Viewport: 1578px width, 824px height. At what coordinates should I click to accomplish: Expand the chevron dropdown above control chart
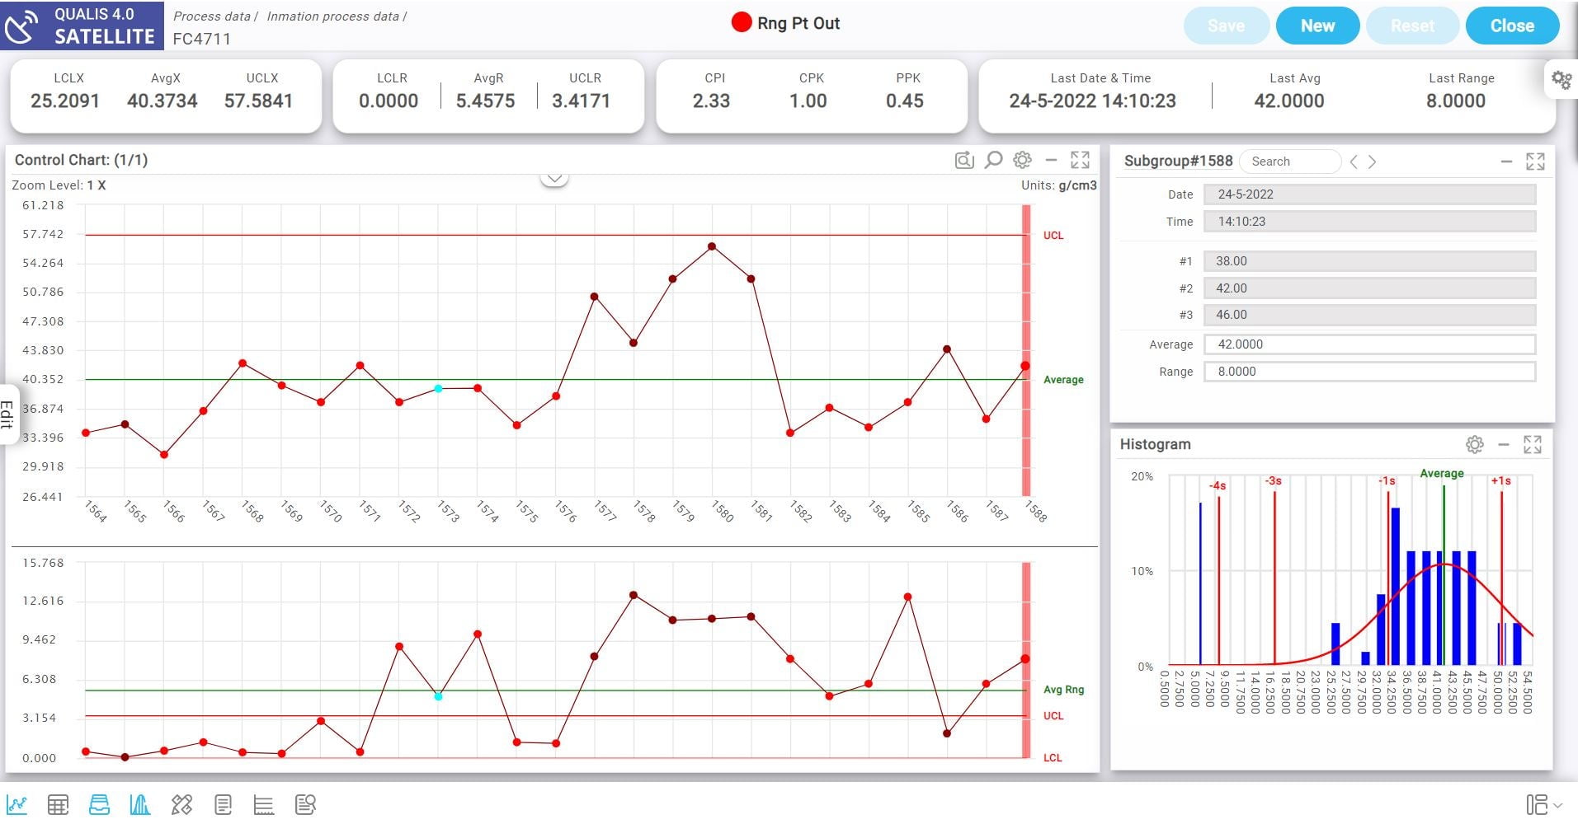554,178
